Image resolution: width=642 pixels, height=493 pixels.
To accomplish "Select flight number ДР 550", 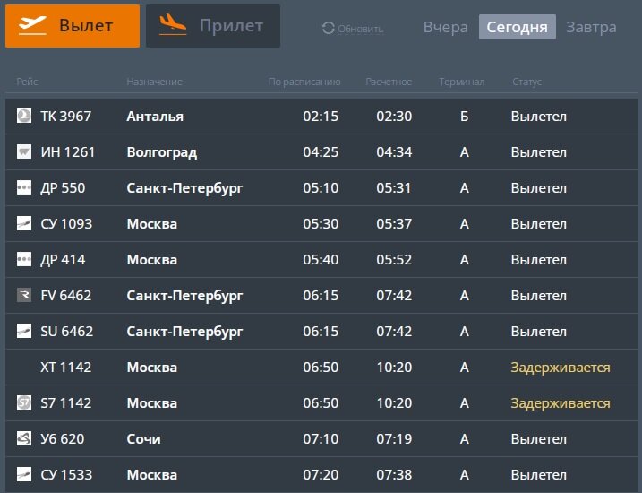I will click(63, 188).
